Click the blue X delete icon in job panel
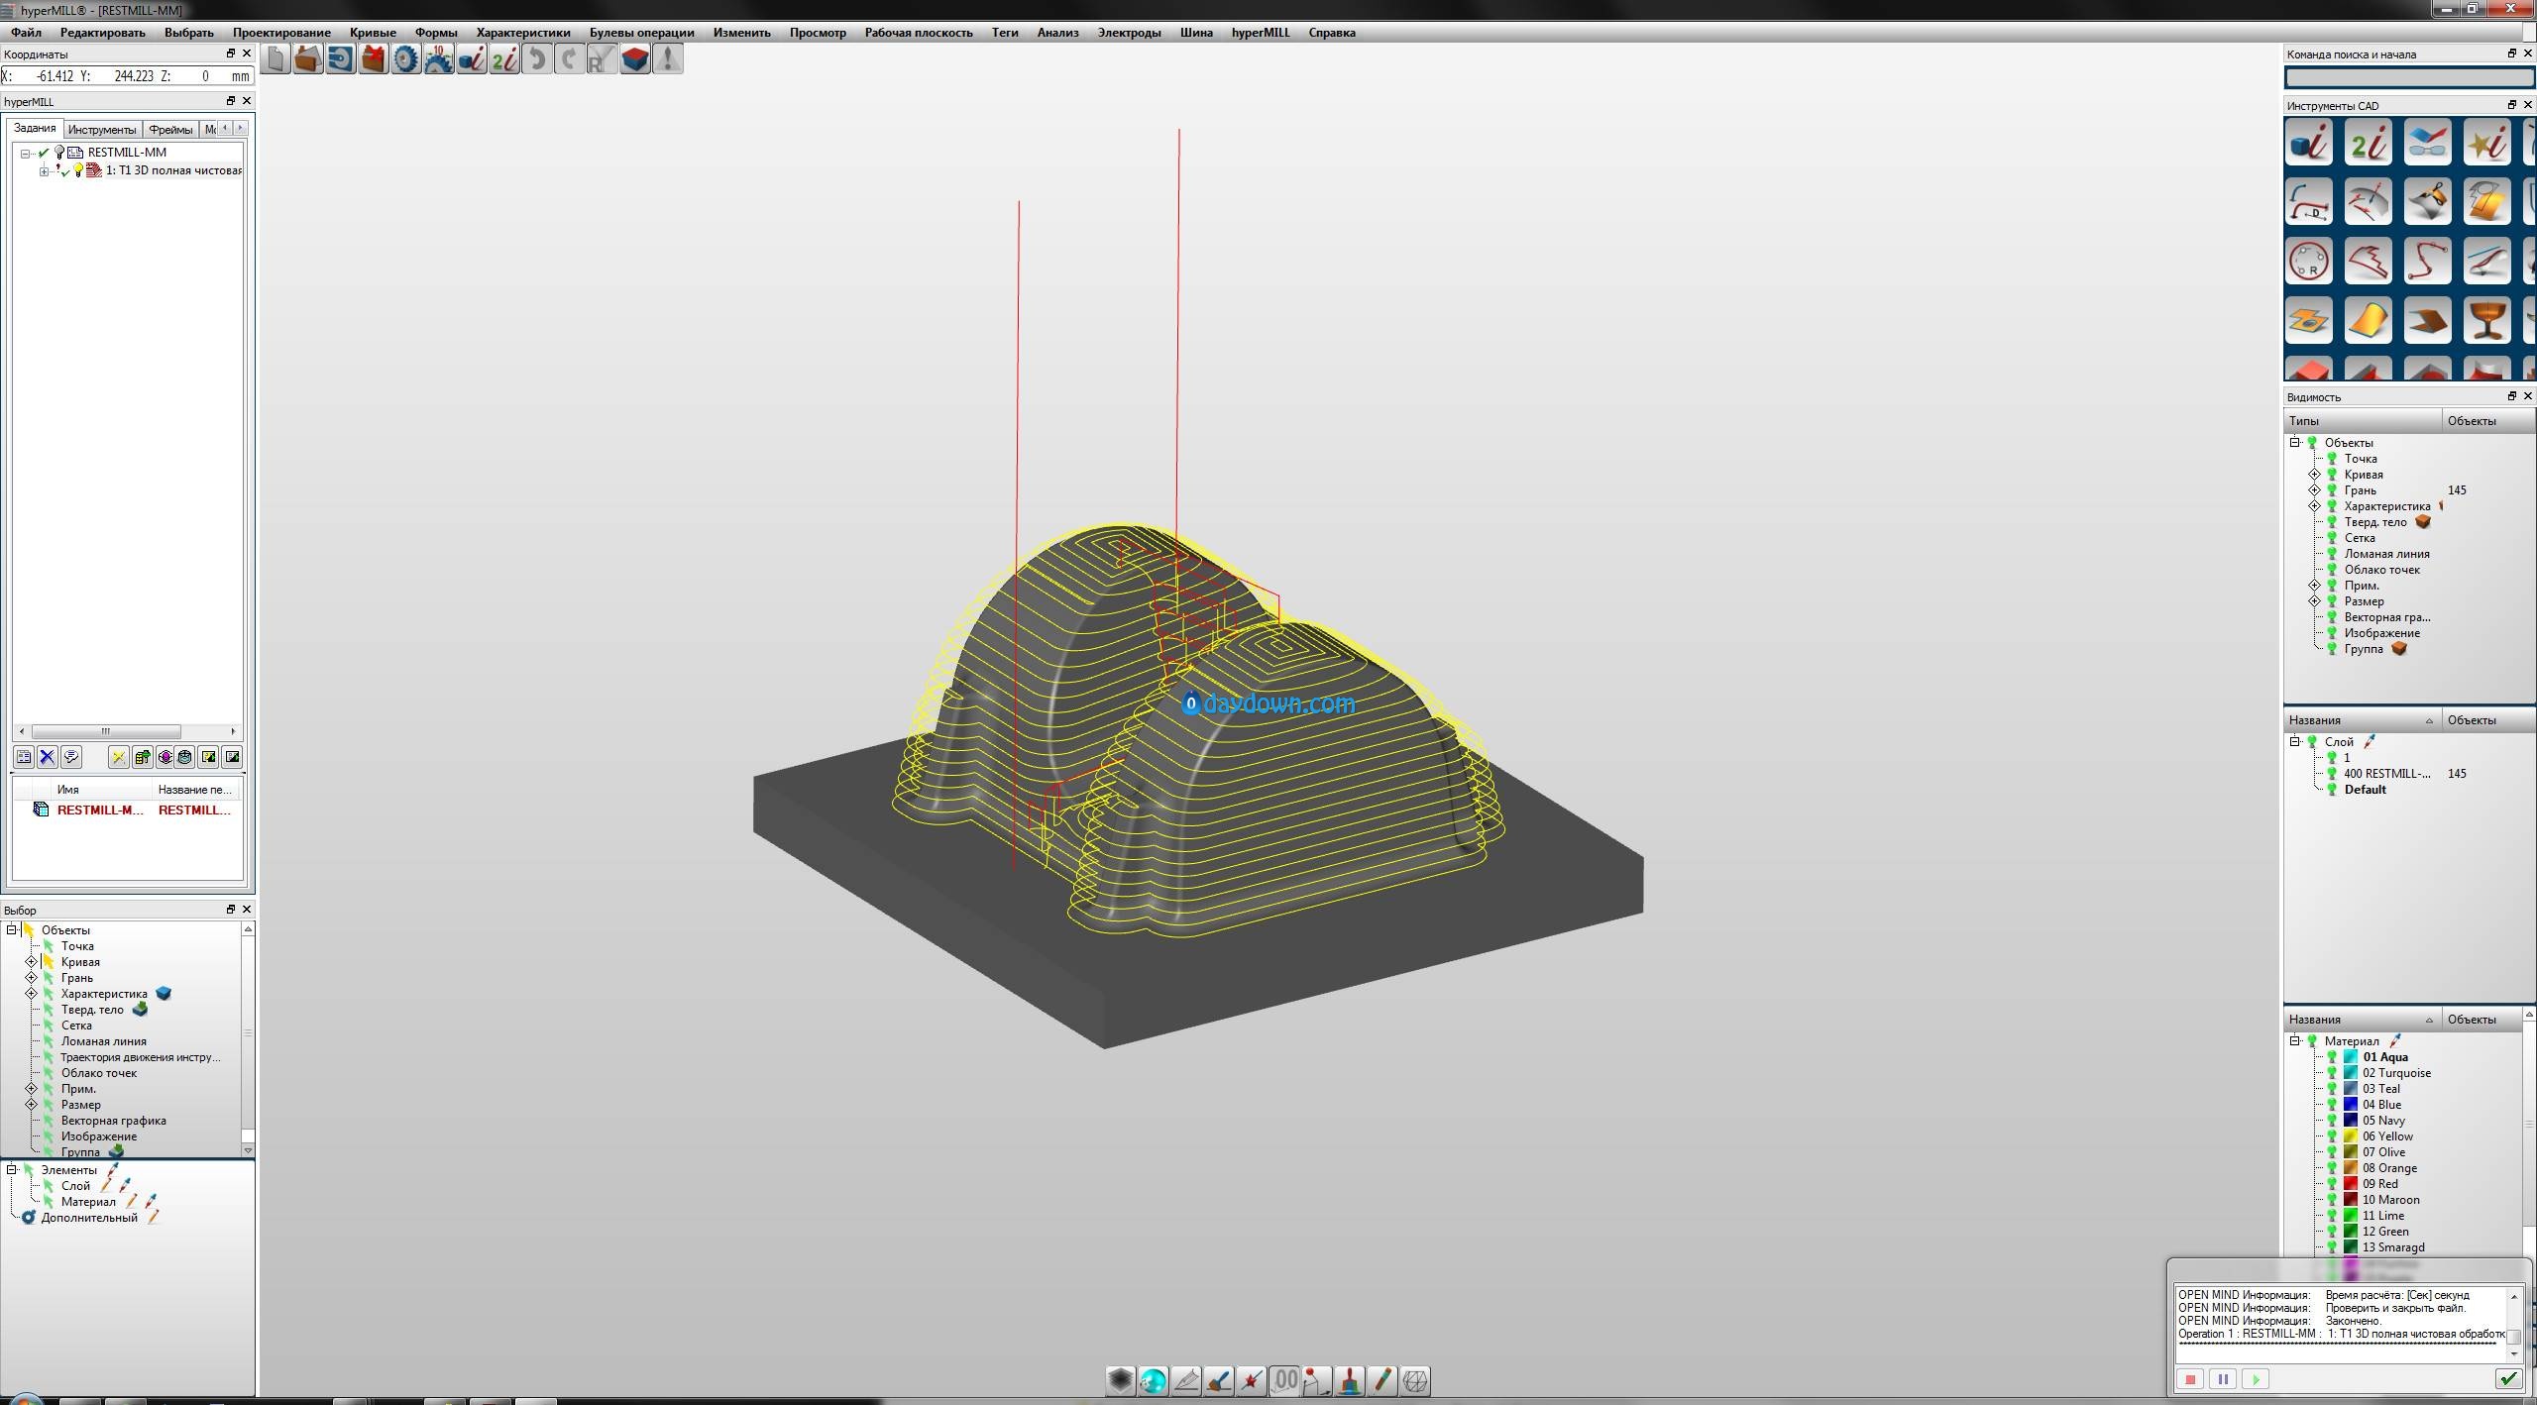The height and width of the screenshot is (1405, 2537). click(x=48, y=757)
